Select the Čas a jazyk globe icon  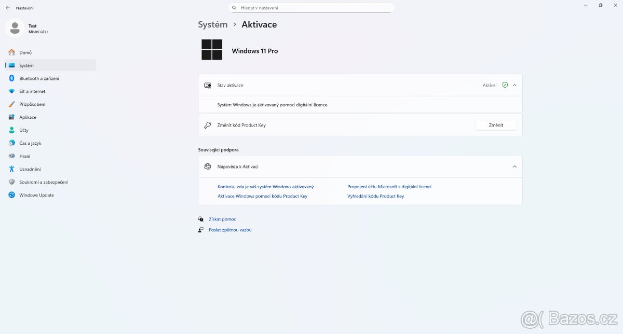(x=11, y=143)
